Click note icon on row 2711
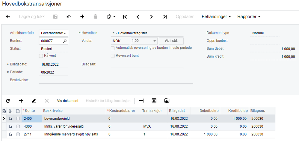The image size is (299, 141). (x=18, y=134)
